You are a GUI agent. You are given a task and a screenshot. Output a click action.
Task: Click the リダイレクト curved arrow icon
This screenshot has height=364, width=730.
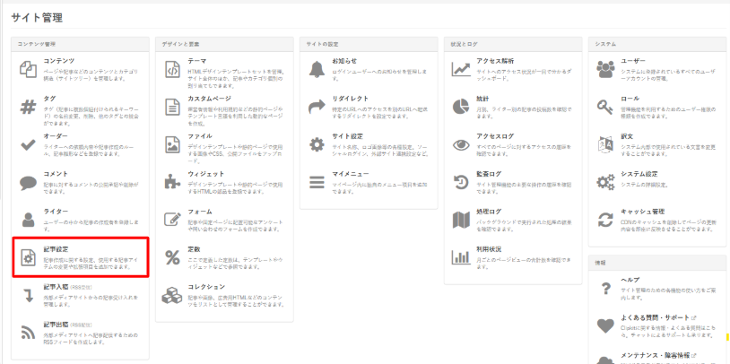[x=317, y=108]
